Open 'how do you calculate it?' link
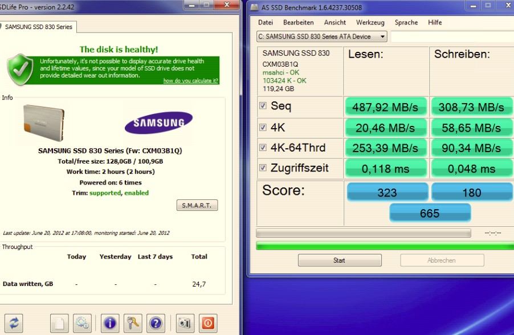 191,81
